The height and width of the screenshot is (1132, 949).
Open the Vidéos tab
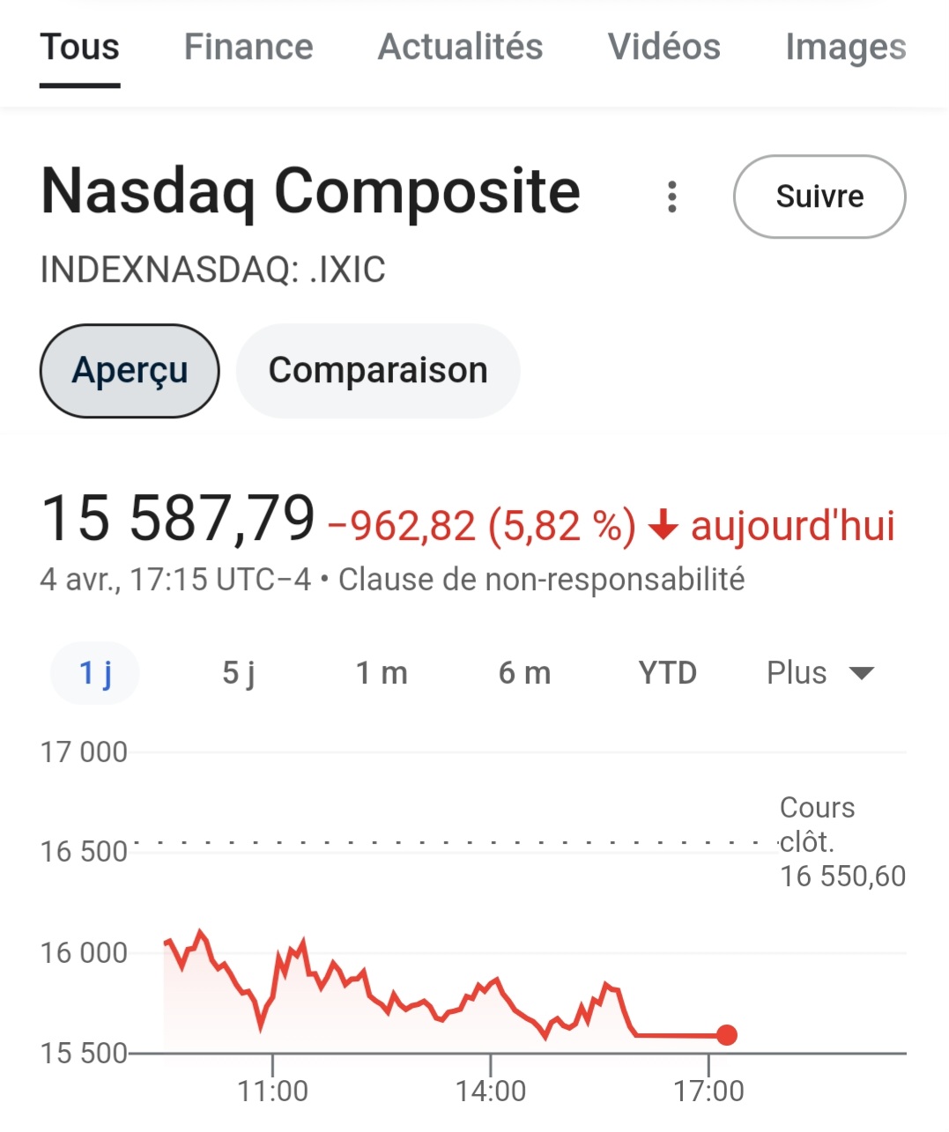(x=664, y=48)
